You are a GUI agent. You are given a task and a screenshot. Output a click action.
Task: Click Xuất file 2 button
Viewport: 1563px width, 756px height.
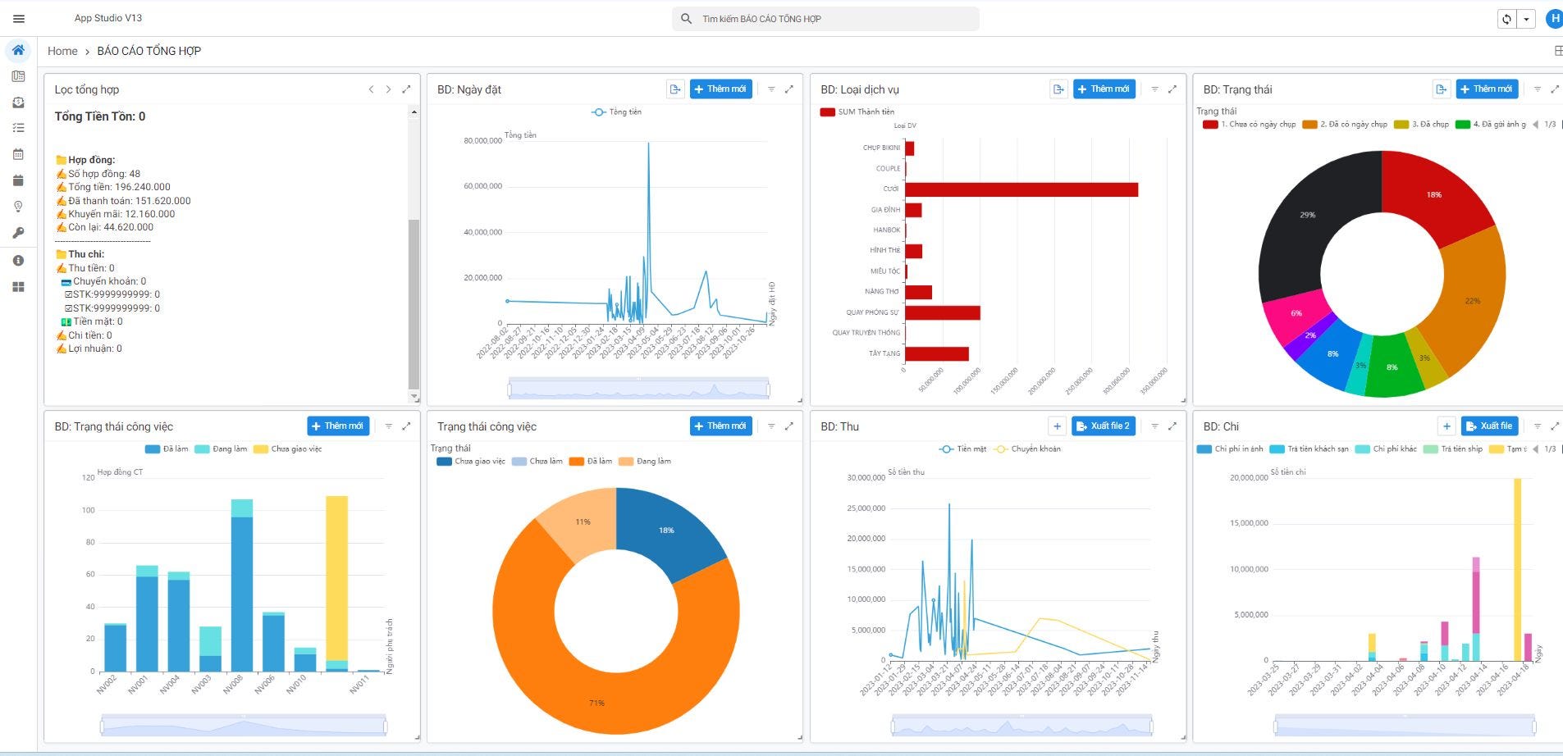tap(1104, 426)
